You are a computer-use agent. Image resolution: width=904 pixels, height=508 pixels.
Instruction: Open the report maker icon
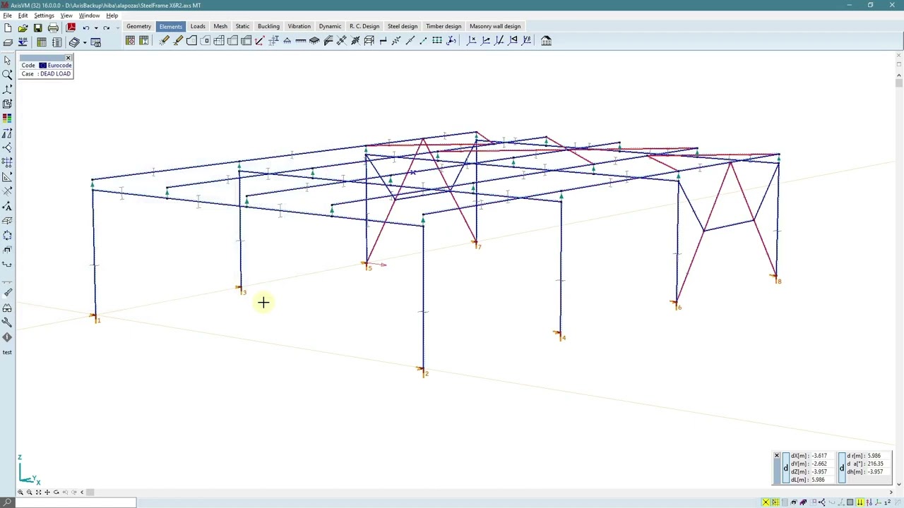pyautogui.click(x=56, y=42)
